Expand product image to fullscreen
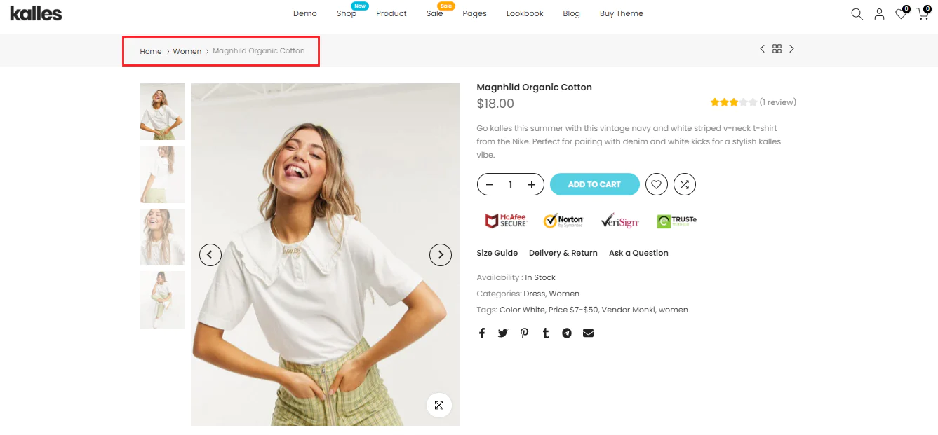This screenshot has width=938, height=435. (439, 405)
